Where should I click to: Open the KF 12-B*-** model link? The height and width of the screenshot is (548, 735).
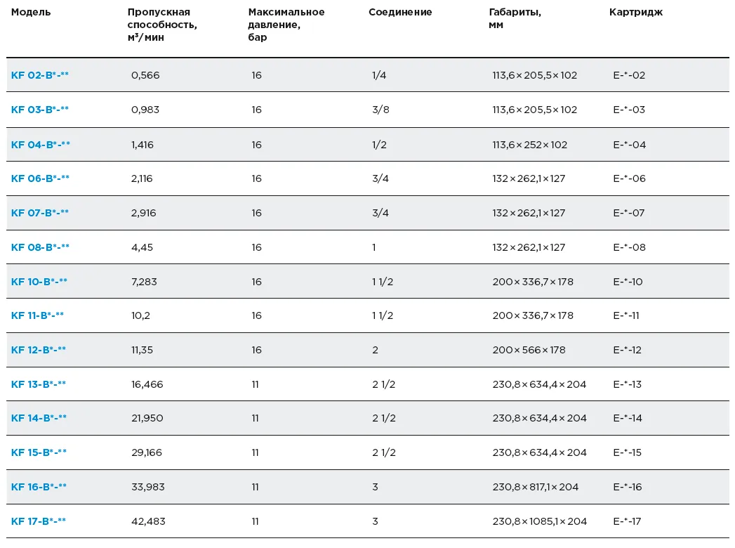[x=39, y=350]
